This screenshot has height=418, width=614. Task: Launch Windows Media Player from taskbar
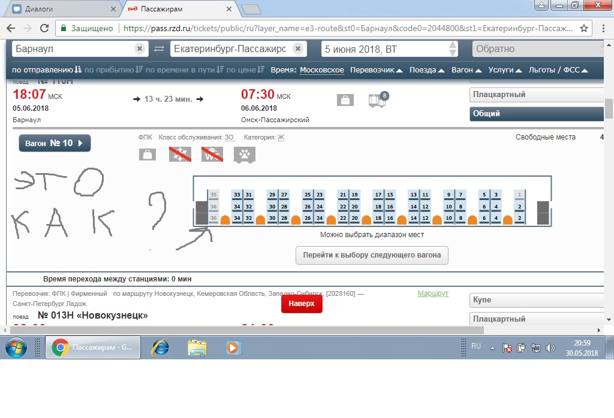point(232,347)
